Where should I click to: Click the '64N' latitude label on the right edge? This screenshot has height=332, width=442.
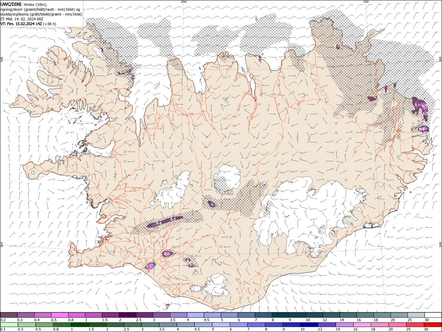click(x=440, y=245)
